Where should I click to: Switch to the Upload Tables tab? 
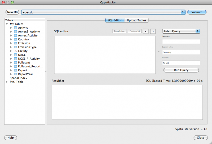[x=136, y=20]
